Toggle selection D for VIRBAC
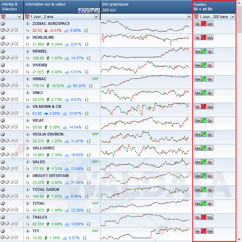The width and height of the screenshot is (242, 242). pos(16,85)
